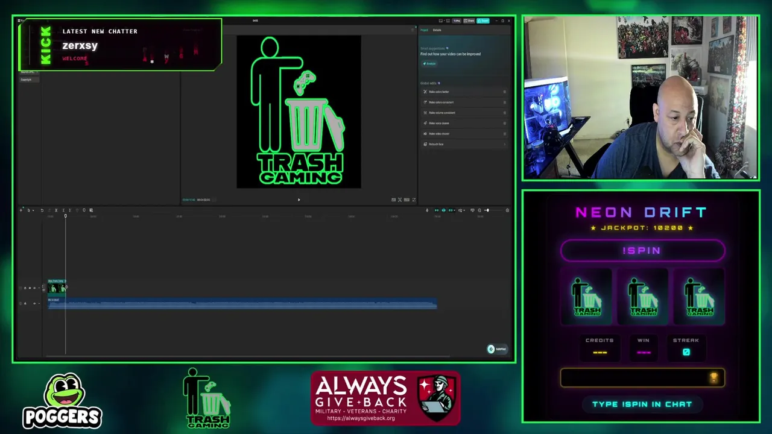Click the last icon in the left timeline toolbar group

click(x=91, y=210)
